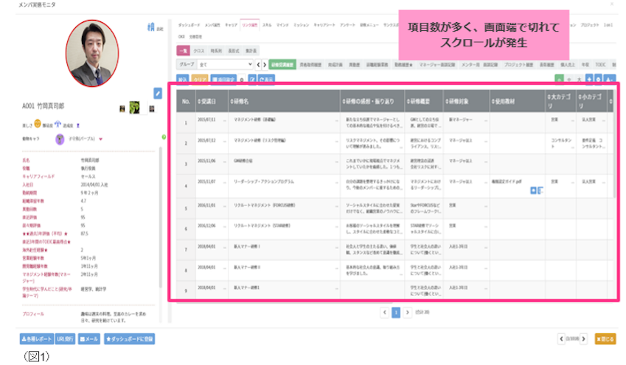Click the 各種レポート button

[36, 339]
